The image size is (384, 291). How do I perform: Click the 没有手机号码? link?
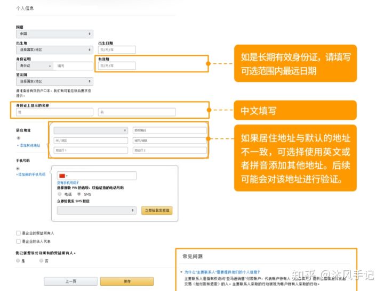68,183
